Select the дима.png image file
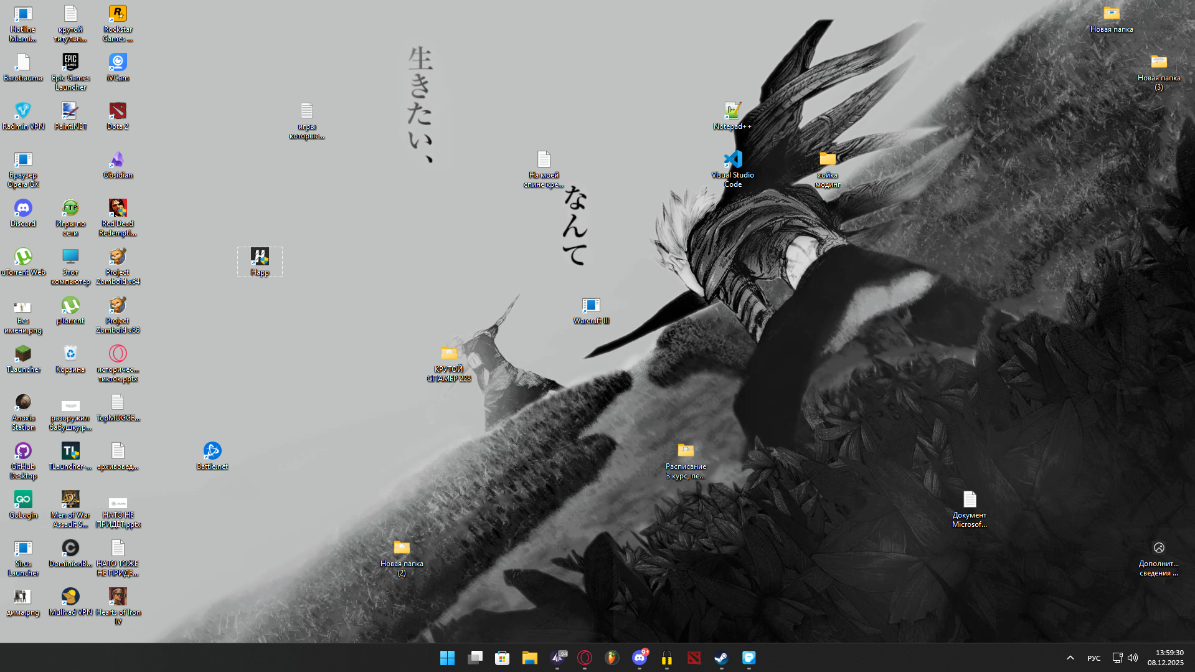The height and width of the screenshot is (672, 1195). pyautogui.click(x=23, y=602)
